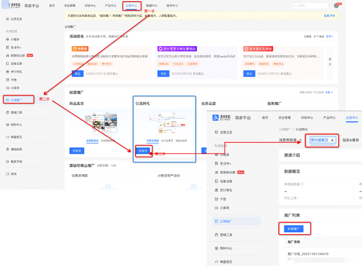Open 查看详情 link in yellow notice banner

point(329,16)
